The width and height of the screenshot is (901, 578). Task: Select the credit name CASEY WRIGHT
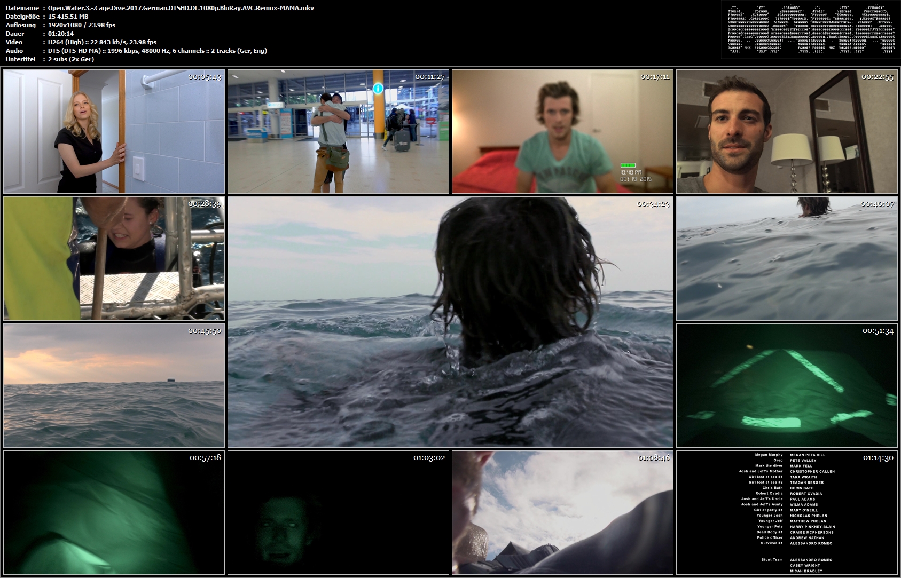click(x=805, y=565)
